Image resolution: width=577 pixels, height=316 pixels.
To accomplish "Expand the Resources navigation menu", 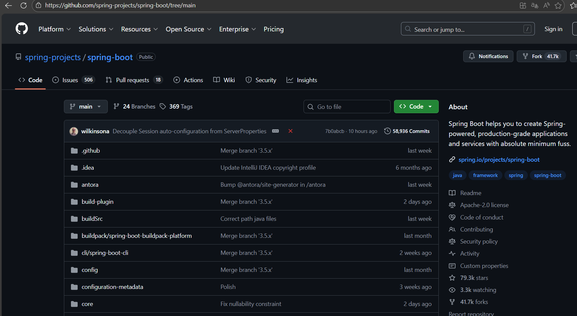I will (139, 29).
